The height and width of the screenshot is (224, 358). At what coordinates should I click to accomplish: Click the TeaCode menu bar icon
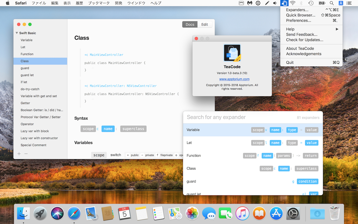284,3
